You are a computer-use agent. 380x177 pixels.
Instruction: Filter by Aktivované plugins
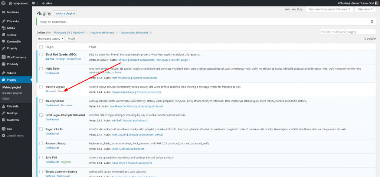point(60,33)
